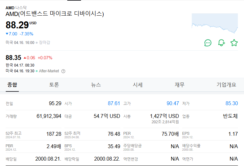Image resolution: width=244 pixels, height=166 pixels.
Task: Click the 액면변경 label
Action: click(131, 159)
